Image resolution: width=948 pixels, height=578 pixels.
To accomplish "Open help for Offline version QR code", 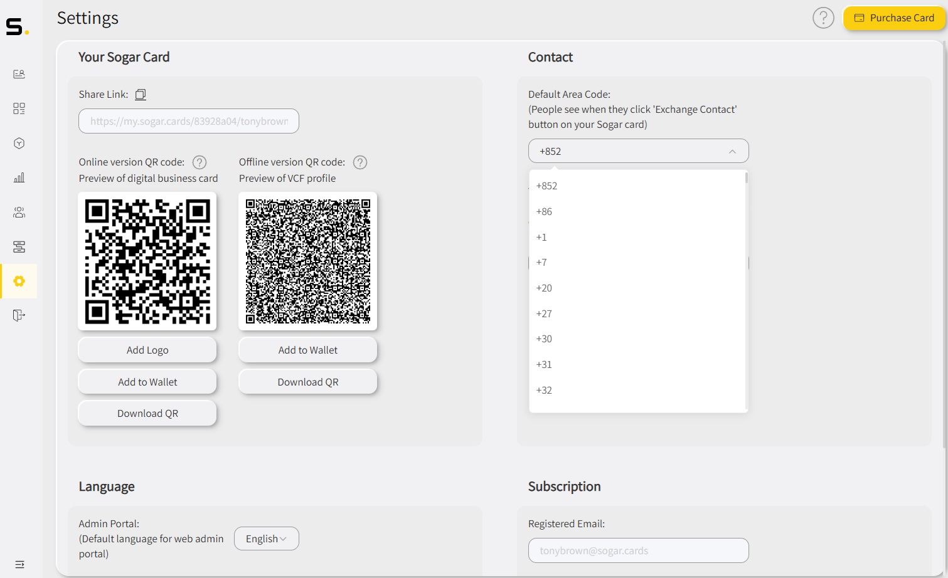I will [360, 162].
